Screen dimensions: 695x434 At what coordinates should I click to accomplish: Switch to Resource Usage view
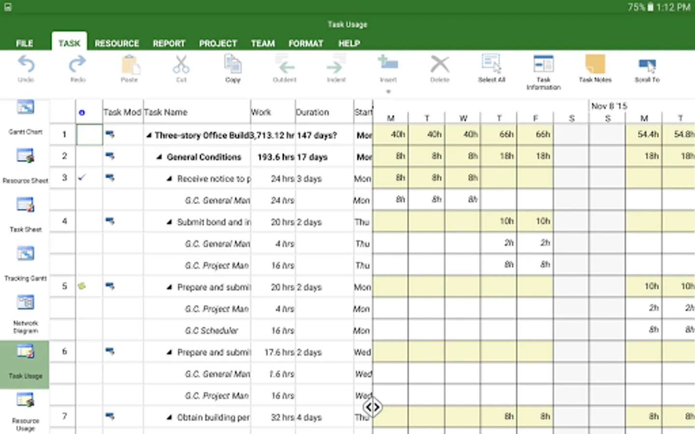[25, 412]
